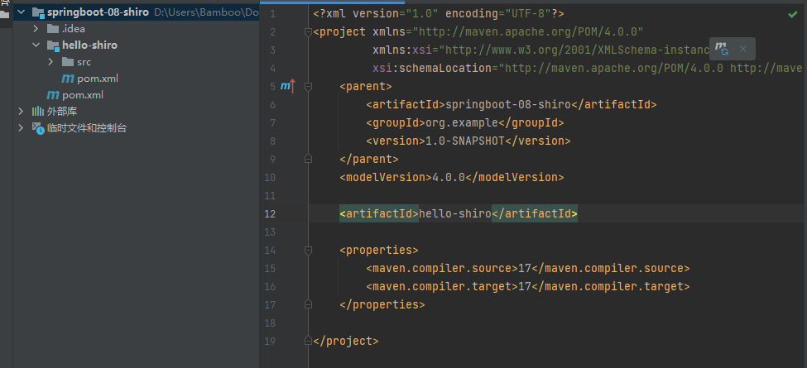Click the Maven icon of hello-shiro's pom.xml
This screenshot has height=368, width=807.
68,79
